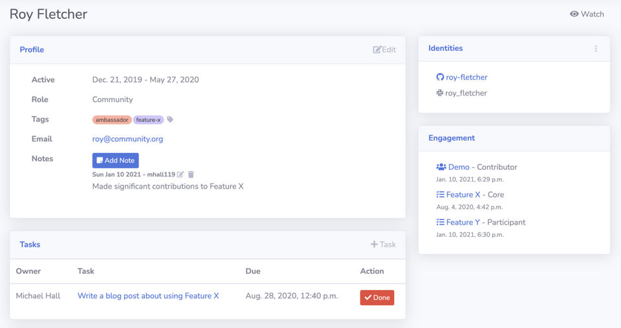This screenshot has height=328, width=621.
Task: Click the Demo community group icon
Action: coord(441,167)
